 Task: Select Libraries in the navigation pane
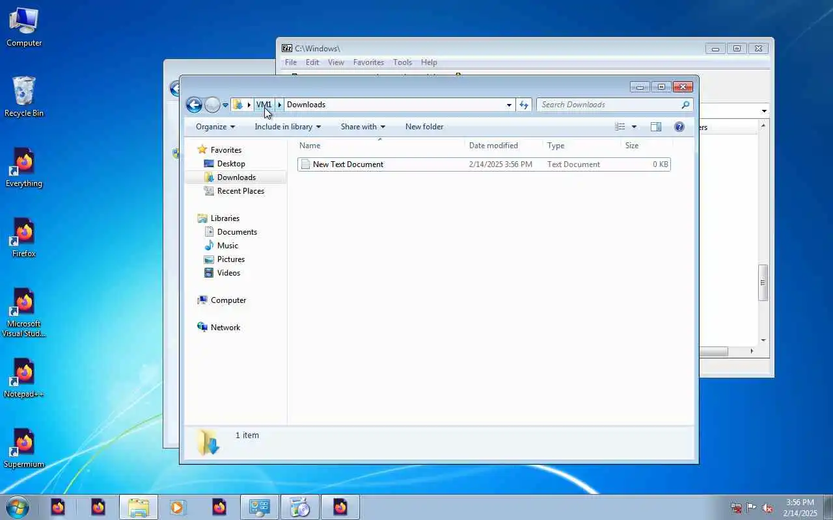(225, 218)
